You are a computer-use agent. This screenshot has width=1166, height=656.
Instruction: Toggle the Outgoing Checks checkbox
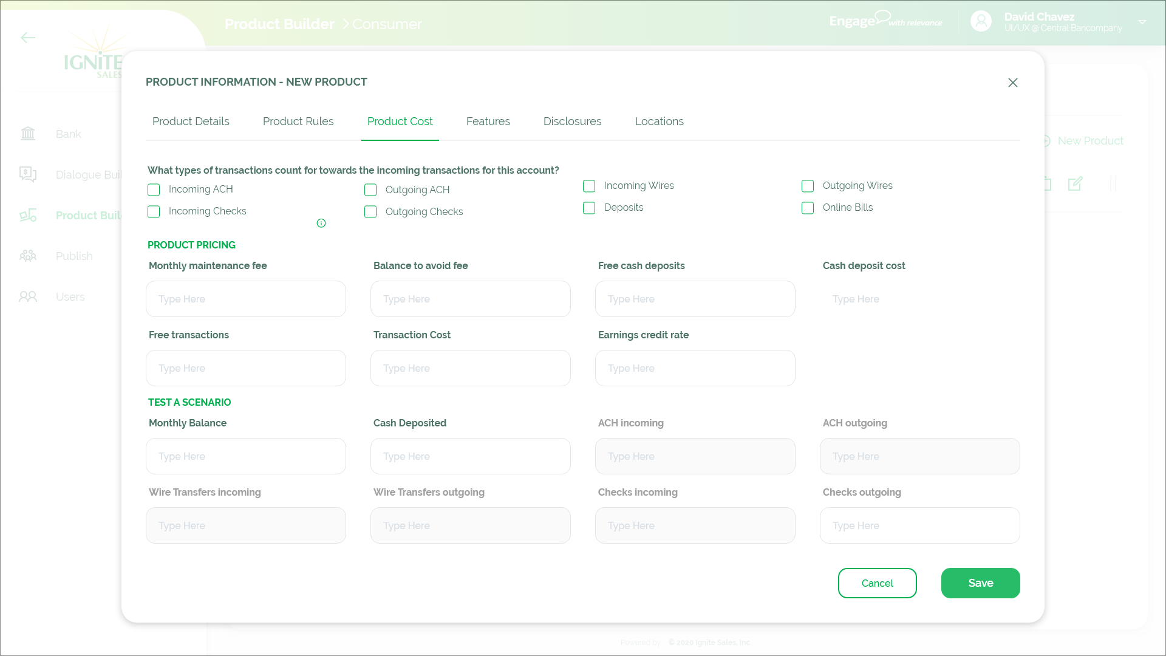pyautogui.click(x=370, y=211)
